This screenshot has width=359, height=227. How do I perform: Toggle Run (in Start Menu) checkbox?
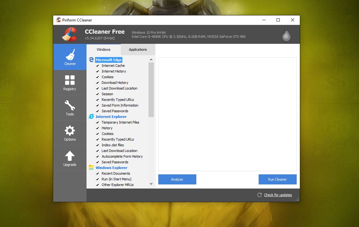[x=98, y=179]
